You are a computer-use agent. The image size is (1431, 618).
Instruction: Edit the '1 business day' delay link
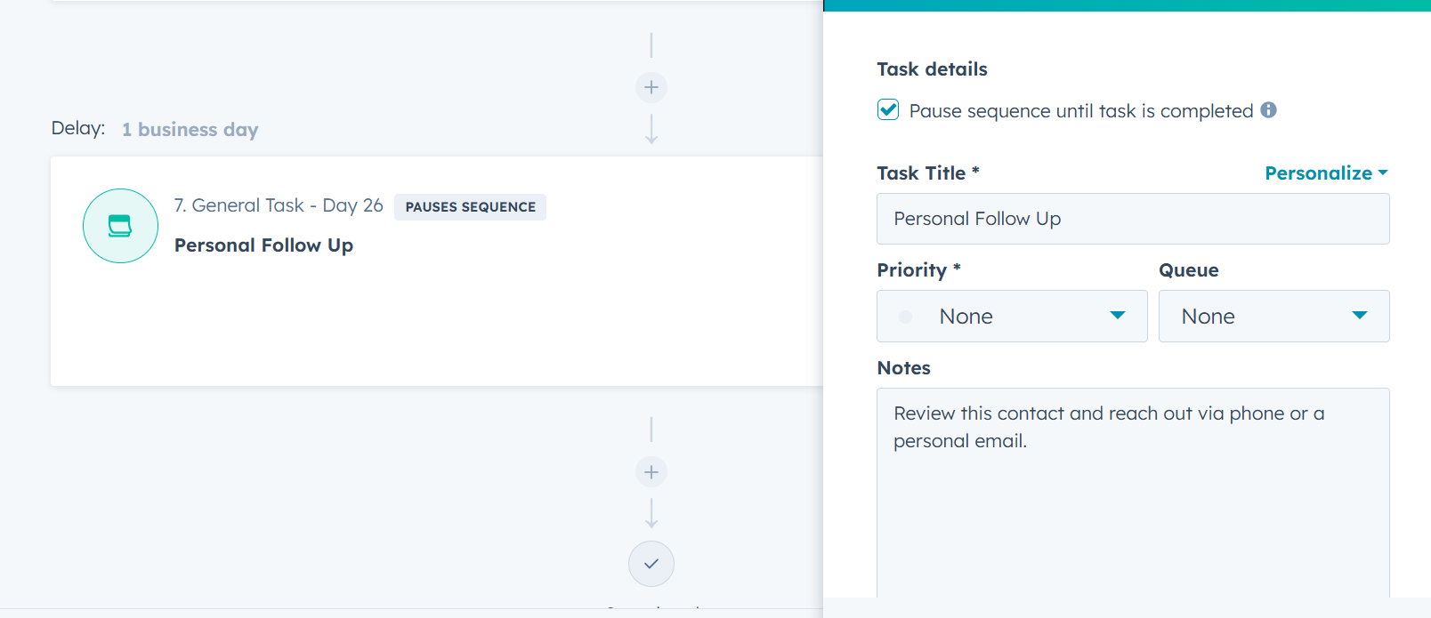click(x=190, y=130)
